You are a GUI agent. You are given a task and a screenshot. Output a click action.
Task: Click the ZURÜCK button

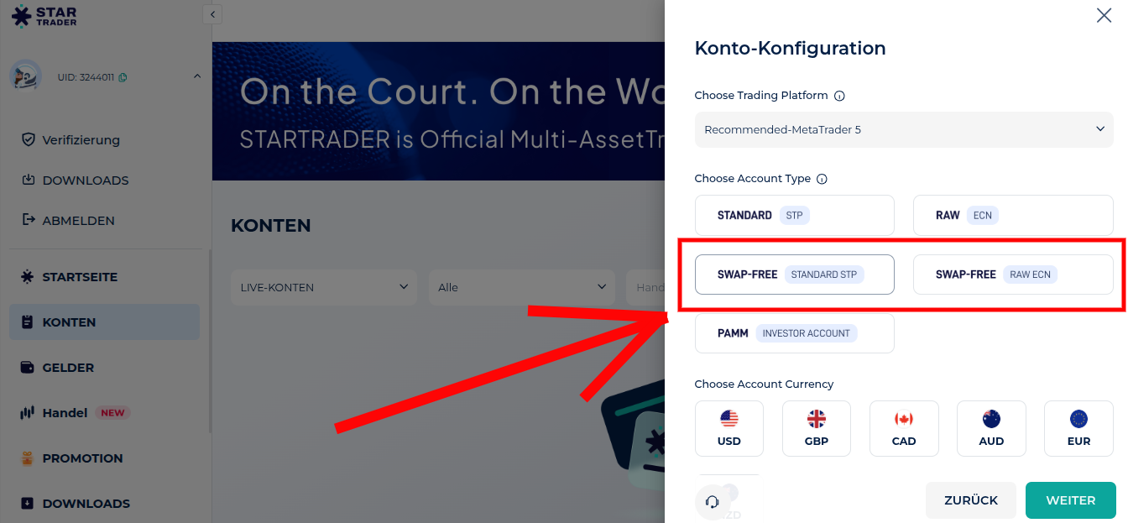pos(970,500)
